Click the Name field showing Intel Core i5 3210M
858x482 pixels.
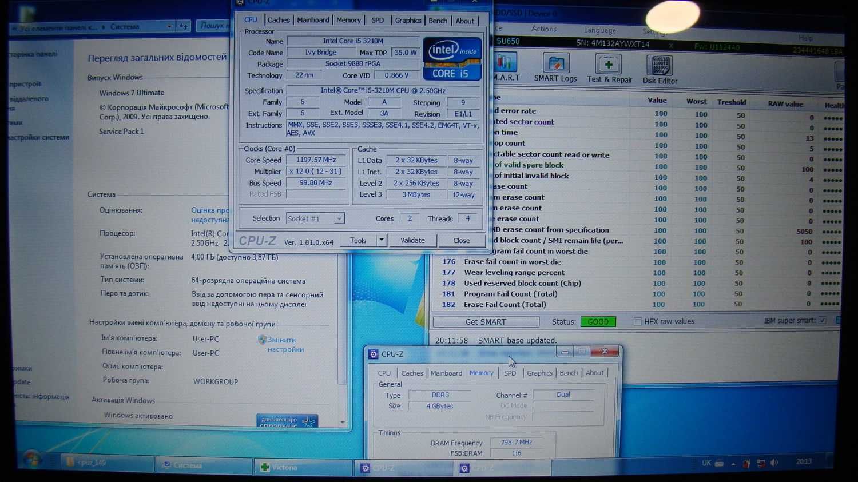[x=353, y=41]
